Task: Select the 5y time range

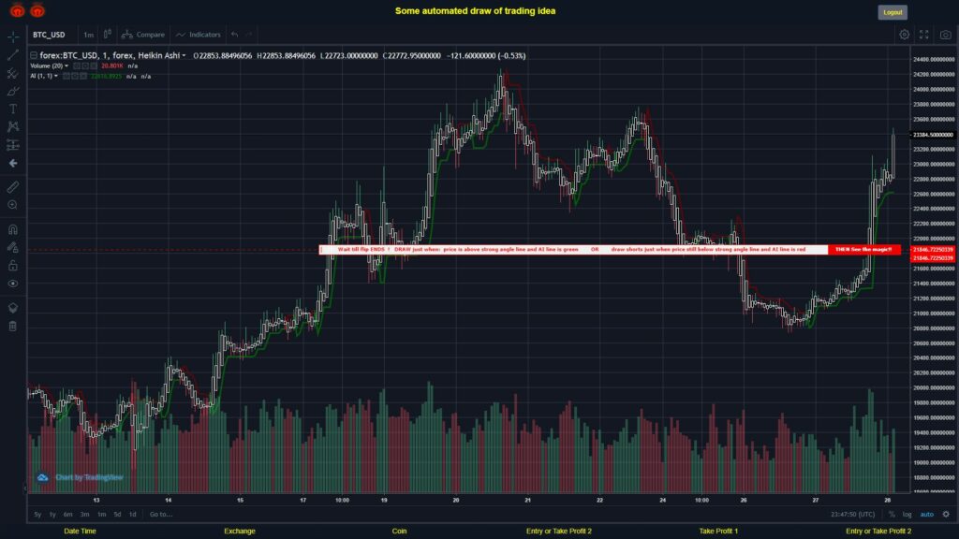Action: [37, 515]
